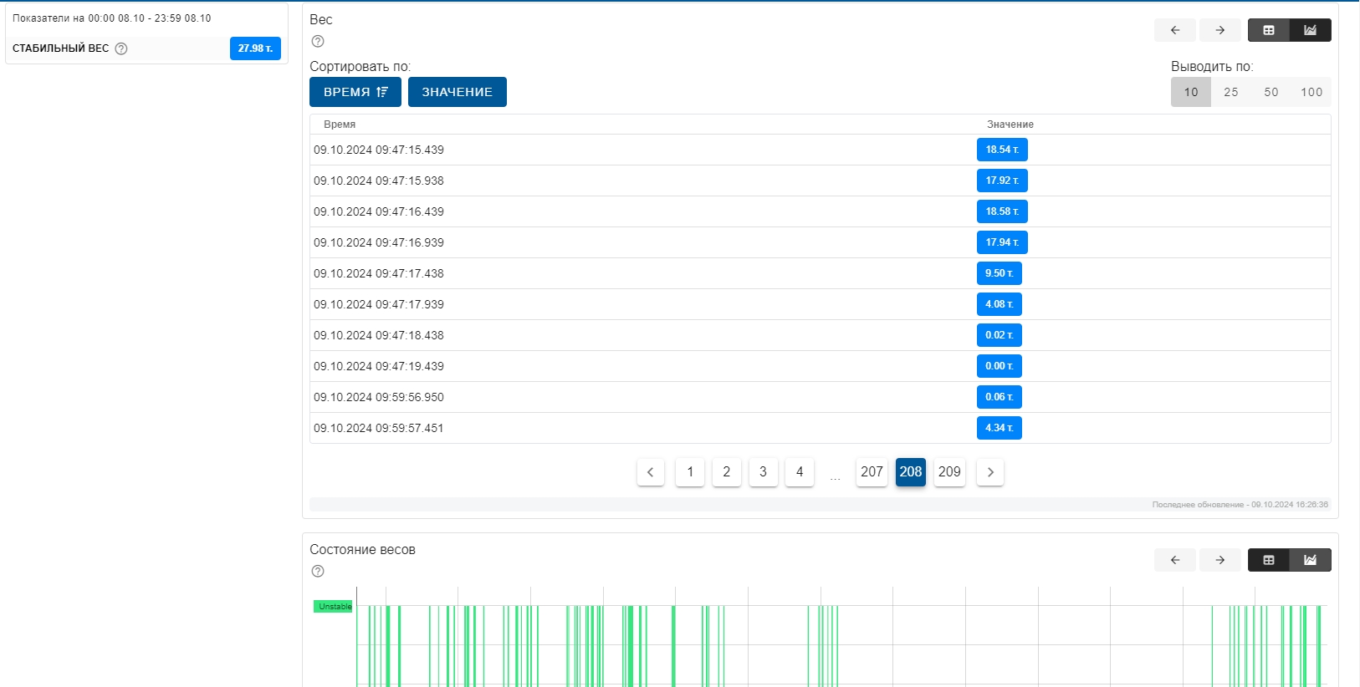Click value badge 0.02 т.
1360x687 pixels.
tap(1000, 335)
